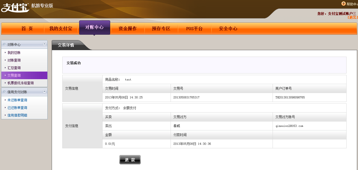
Task: Click the 退出 logout link
Action: (x=353, y=17)
